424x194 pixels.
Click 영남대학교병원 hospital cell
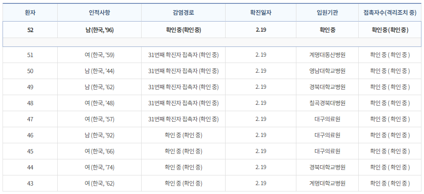(327, 71)
